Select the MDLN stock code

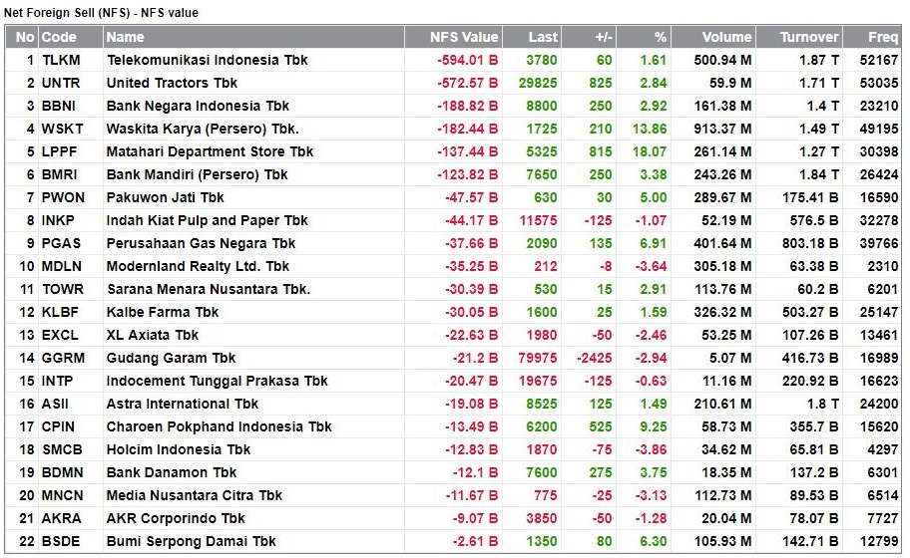[x=62, y=266]
